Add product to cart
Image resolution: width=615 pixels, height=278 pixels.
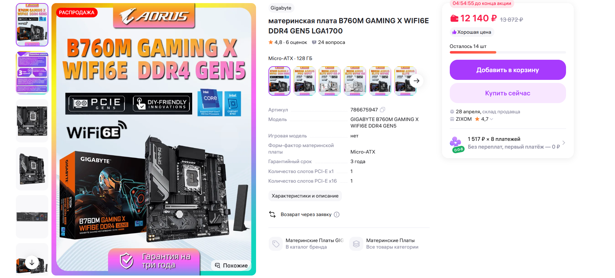coord(508,70)
